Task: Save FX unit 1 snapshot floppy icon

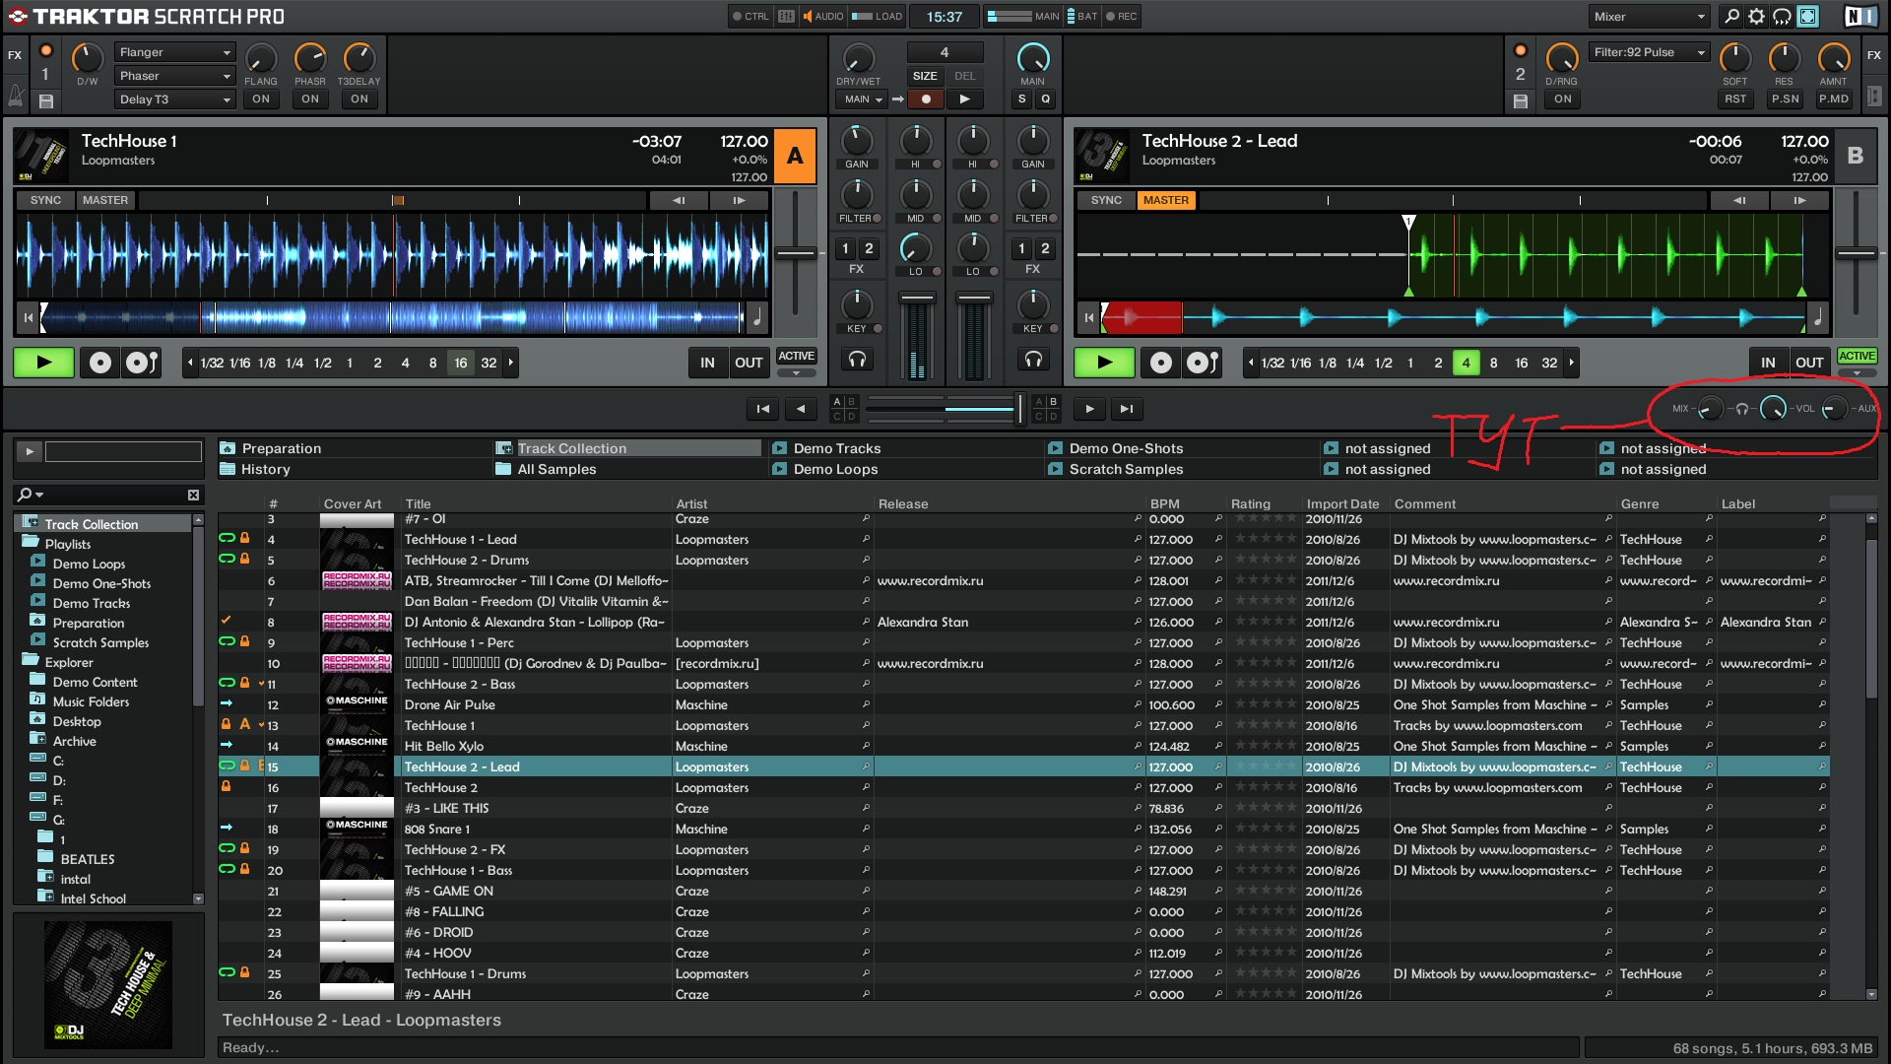Action: [x=45, y=100]
